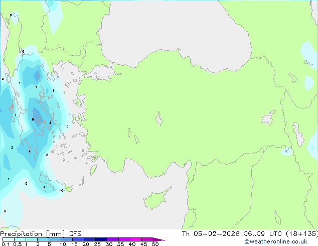Select the 5–10 mm legend swatch
Screen dimensions: 318x246
[55, 239]
